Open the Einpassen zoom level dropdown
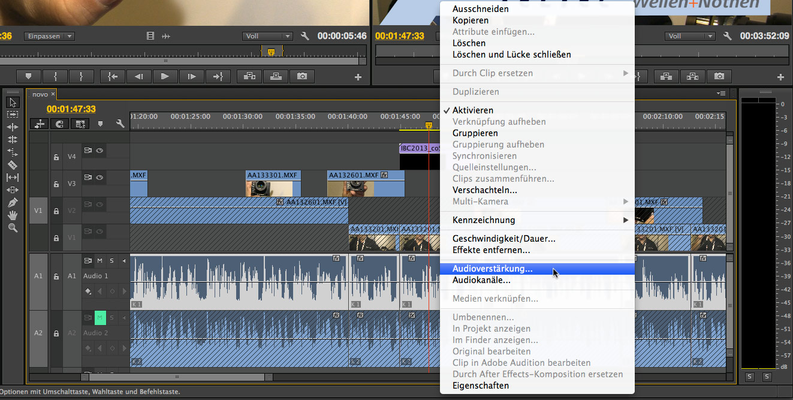This screenshot has height=400, width=793. tap(49, 36)
